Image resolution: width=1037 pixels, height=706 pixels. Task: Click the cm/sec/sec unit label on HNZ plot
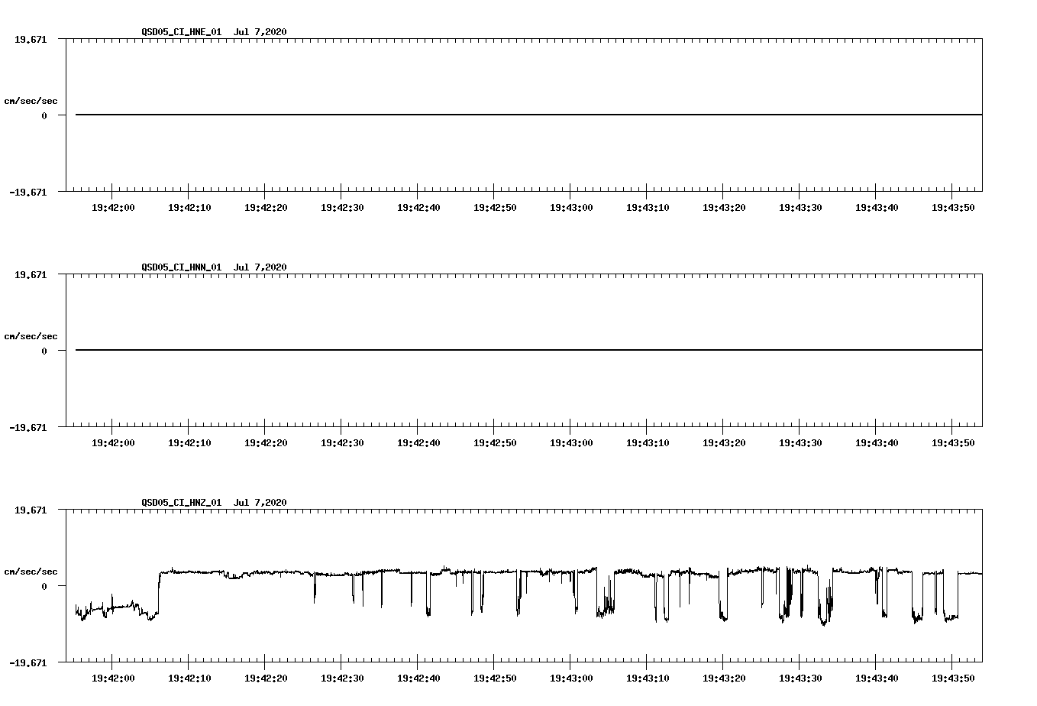point(31,572)
